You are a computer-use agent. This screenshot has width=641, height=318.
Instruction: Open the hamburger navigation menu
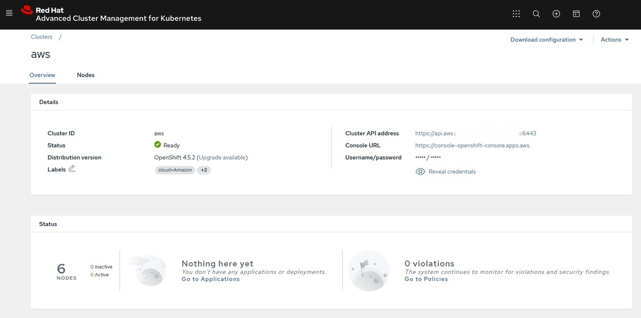9,13
